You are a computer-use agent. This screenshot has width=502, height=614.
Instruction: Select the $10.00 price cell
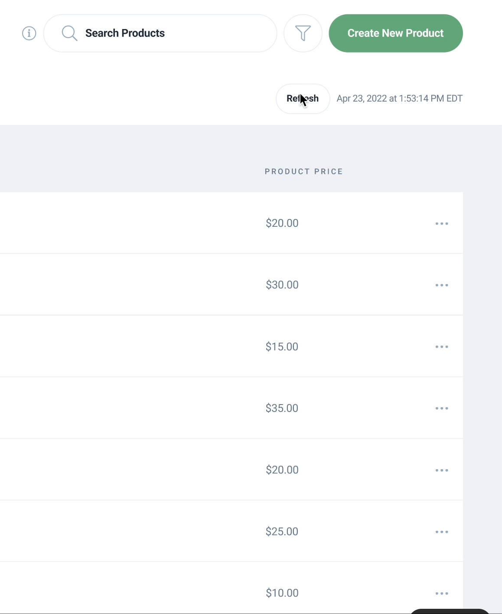[282, 593]
